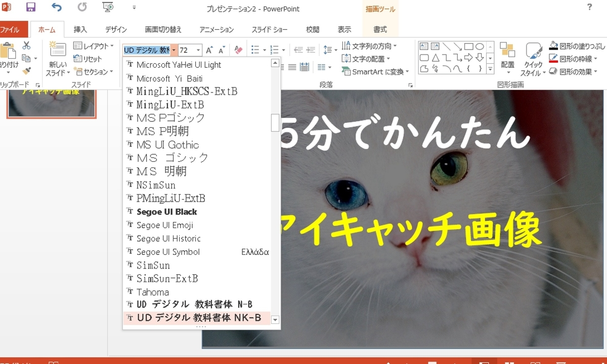Switch to the 書式 Format tab

tap(380, 29)
